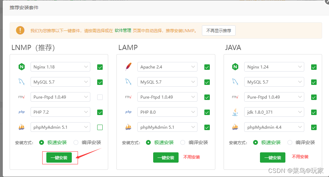Click the phpMyAdmin sailboat icon in LAMP
This screenshot has width=329, height=177.
[128, 127]
